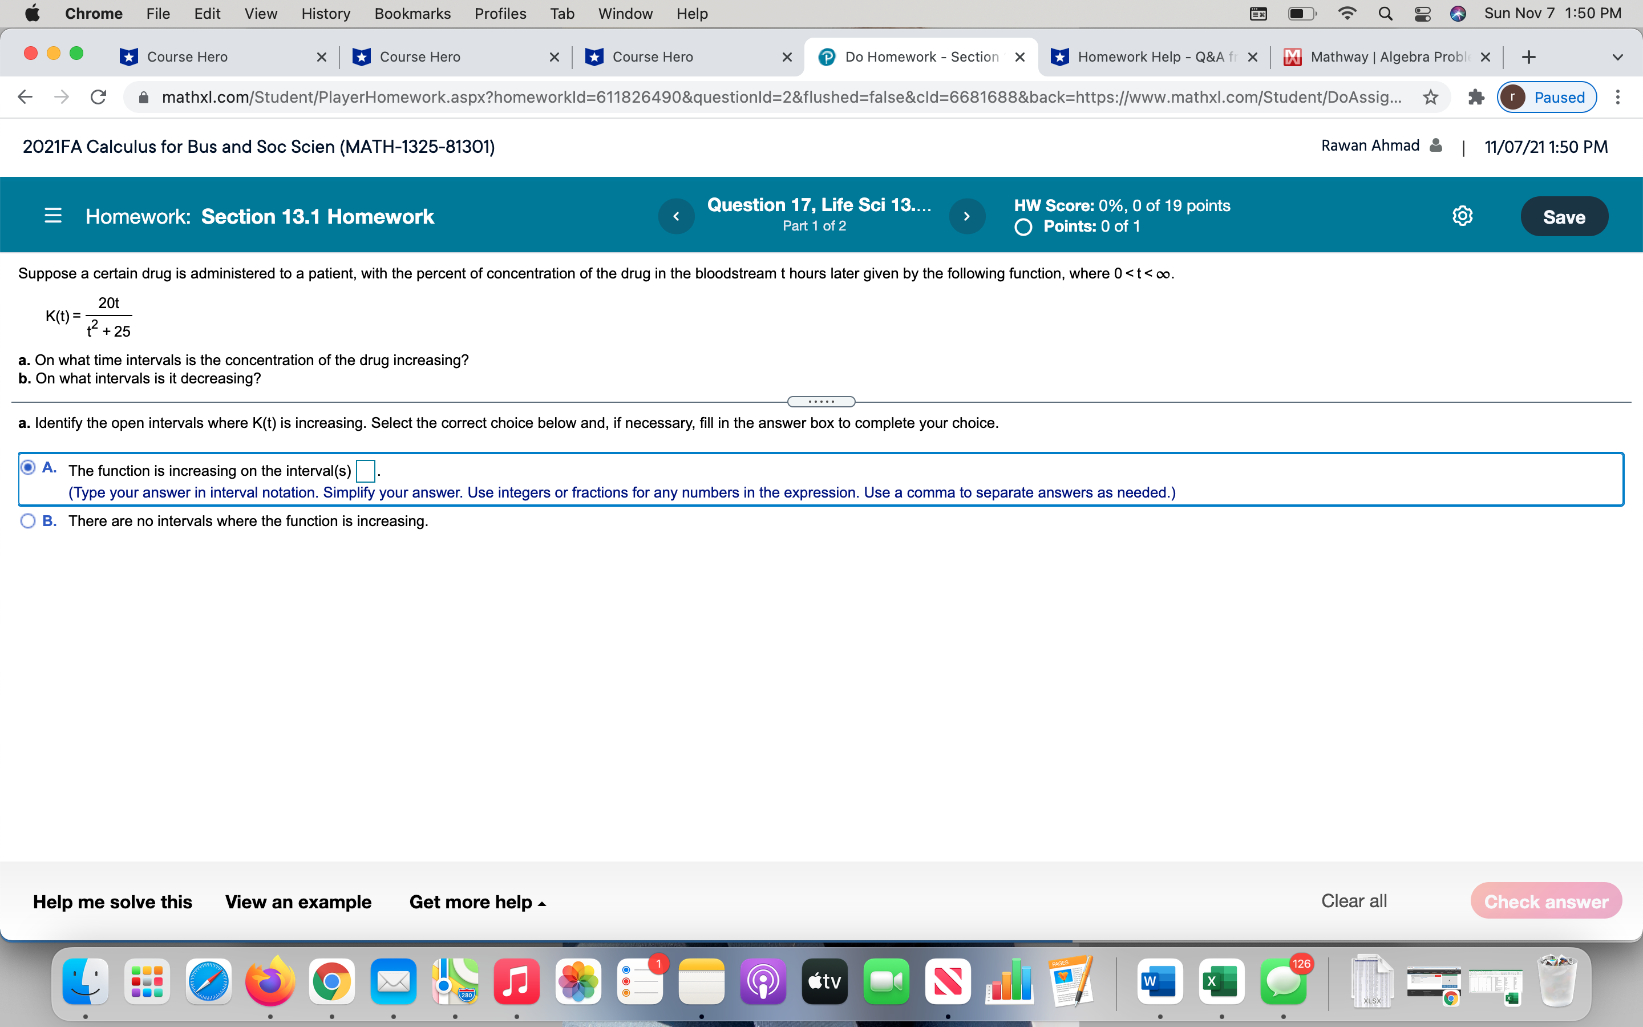Open the browser extensions puzzle icon
Image resolution: width=1643 pixels, height=1027 pixels.
[x=1475, y=97]
